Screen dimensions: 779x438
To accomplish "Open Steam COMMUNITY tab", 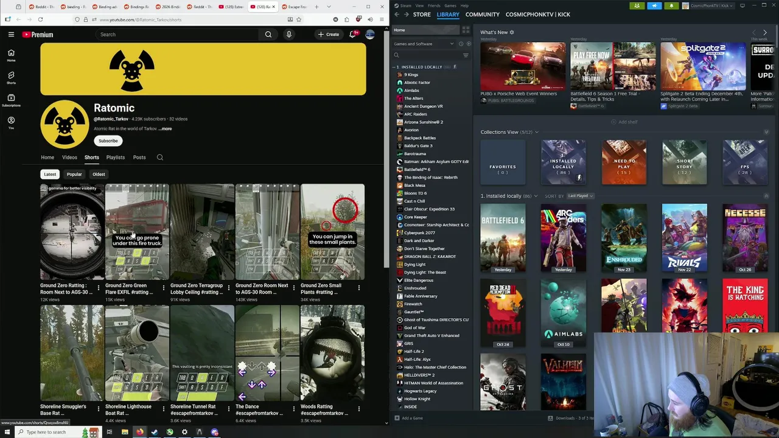I will [x=483, y=14].
